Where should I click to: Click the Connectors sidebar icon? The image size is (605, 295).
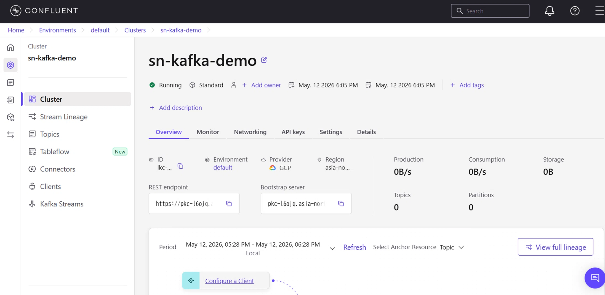click(32, 169)
